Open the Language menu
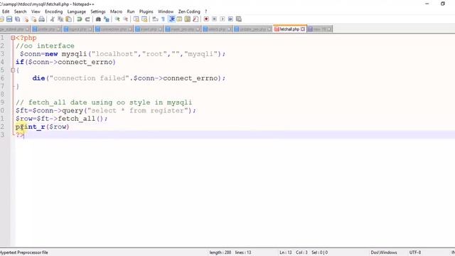Viewport: 455px width, 256px height. tap(77, 11)
